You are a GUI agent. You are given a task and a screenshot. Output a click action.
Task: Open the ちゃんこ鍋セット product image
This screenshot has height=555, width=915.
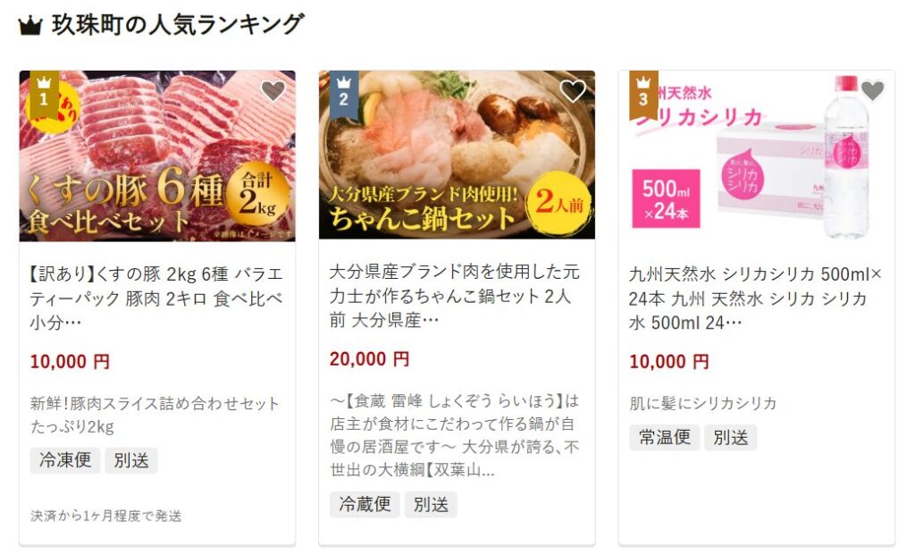[457, 155]
